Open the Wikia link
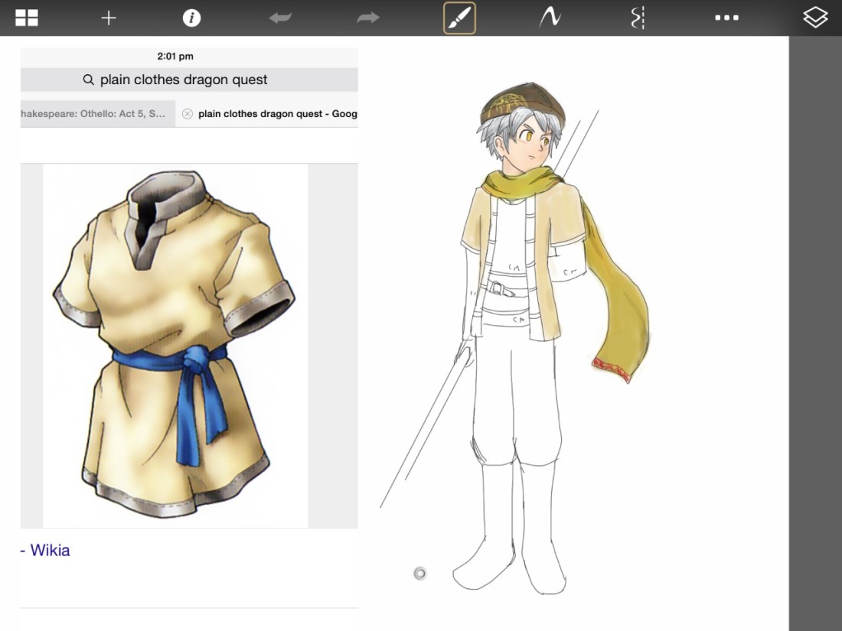Image resolution: width=842 pixels, height=631 pixels. 48,550
